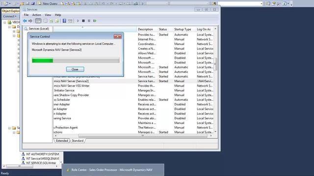Click the Pause Service icon
The width and height of the screenshot is (314, 176).
(89, 21)
